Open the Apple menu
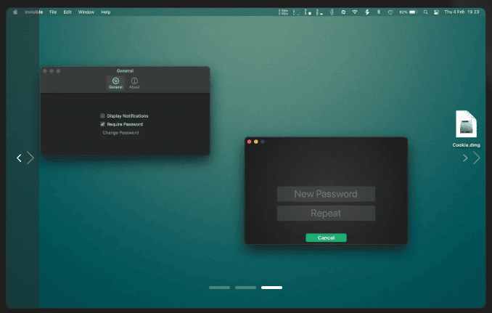 click(15, 12)
